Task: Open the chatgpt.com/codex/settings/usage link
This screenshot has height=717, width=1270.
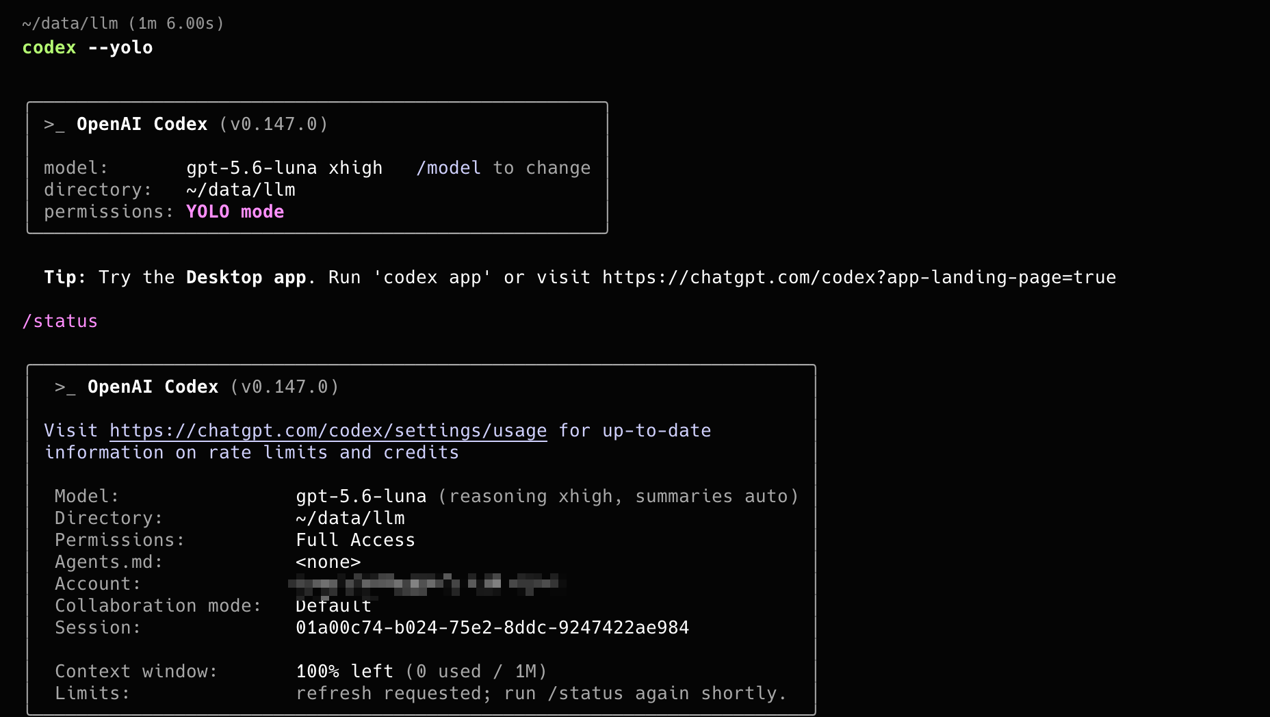Action: pos(328,431)
